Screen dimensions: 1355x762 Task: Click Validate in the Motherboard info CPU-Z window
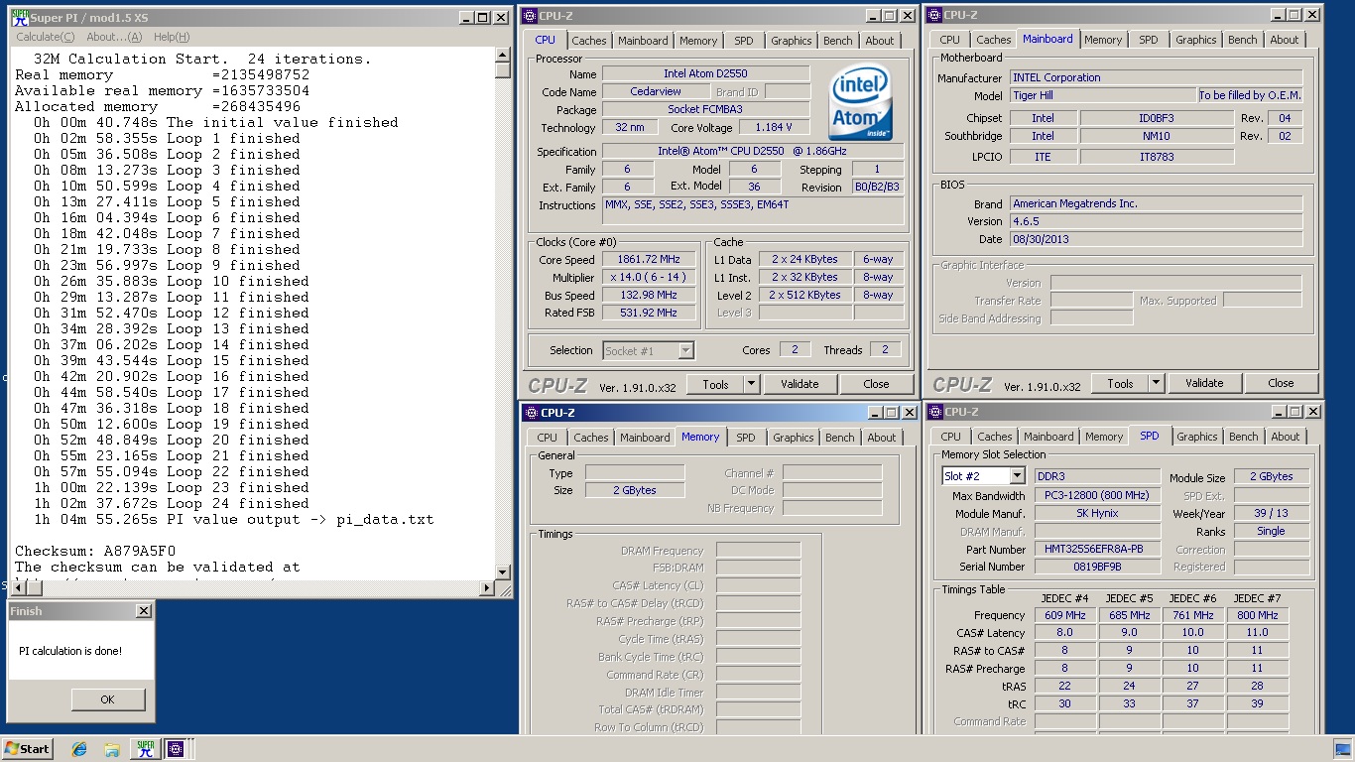pyautogui.click(x=1204, y=383)
